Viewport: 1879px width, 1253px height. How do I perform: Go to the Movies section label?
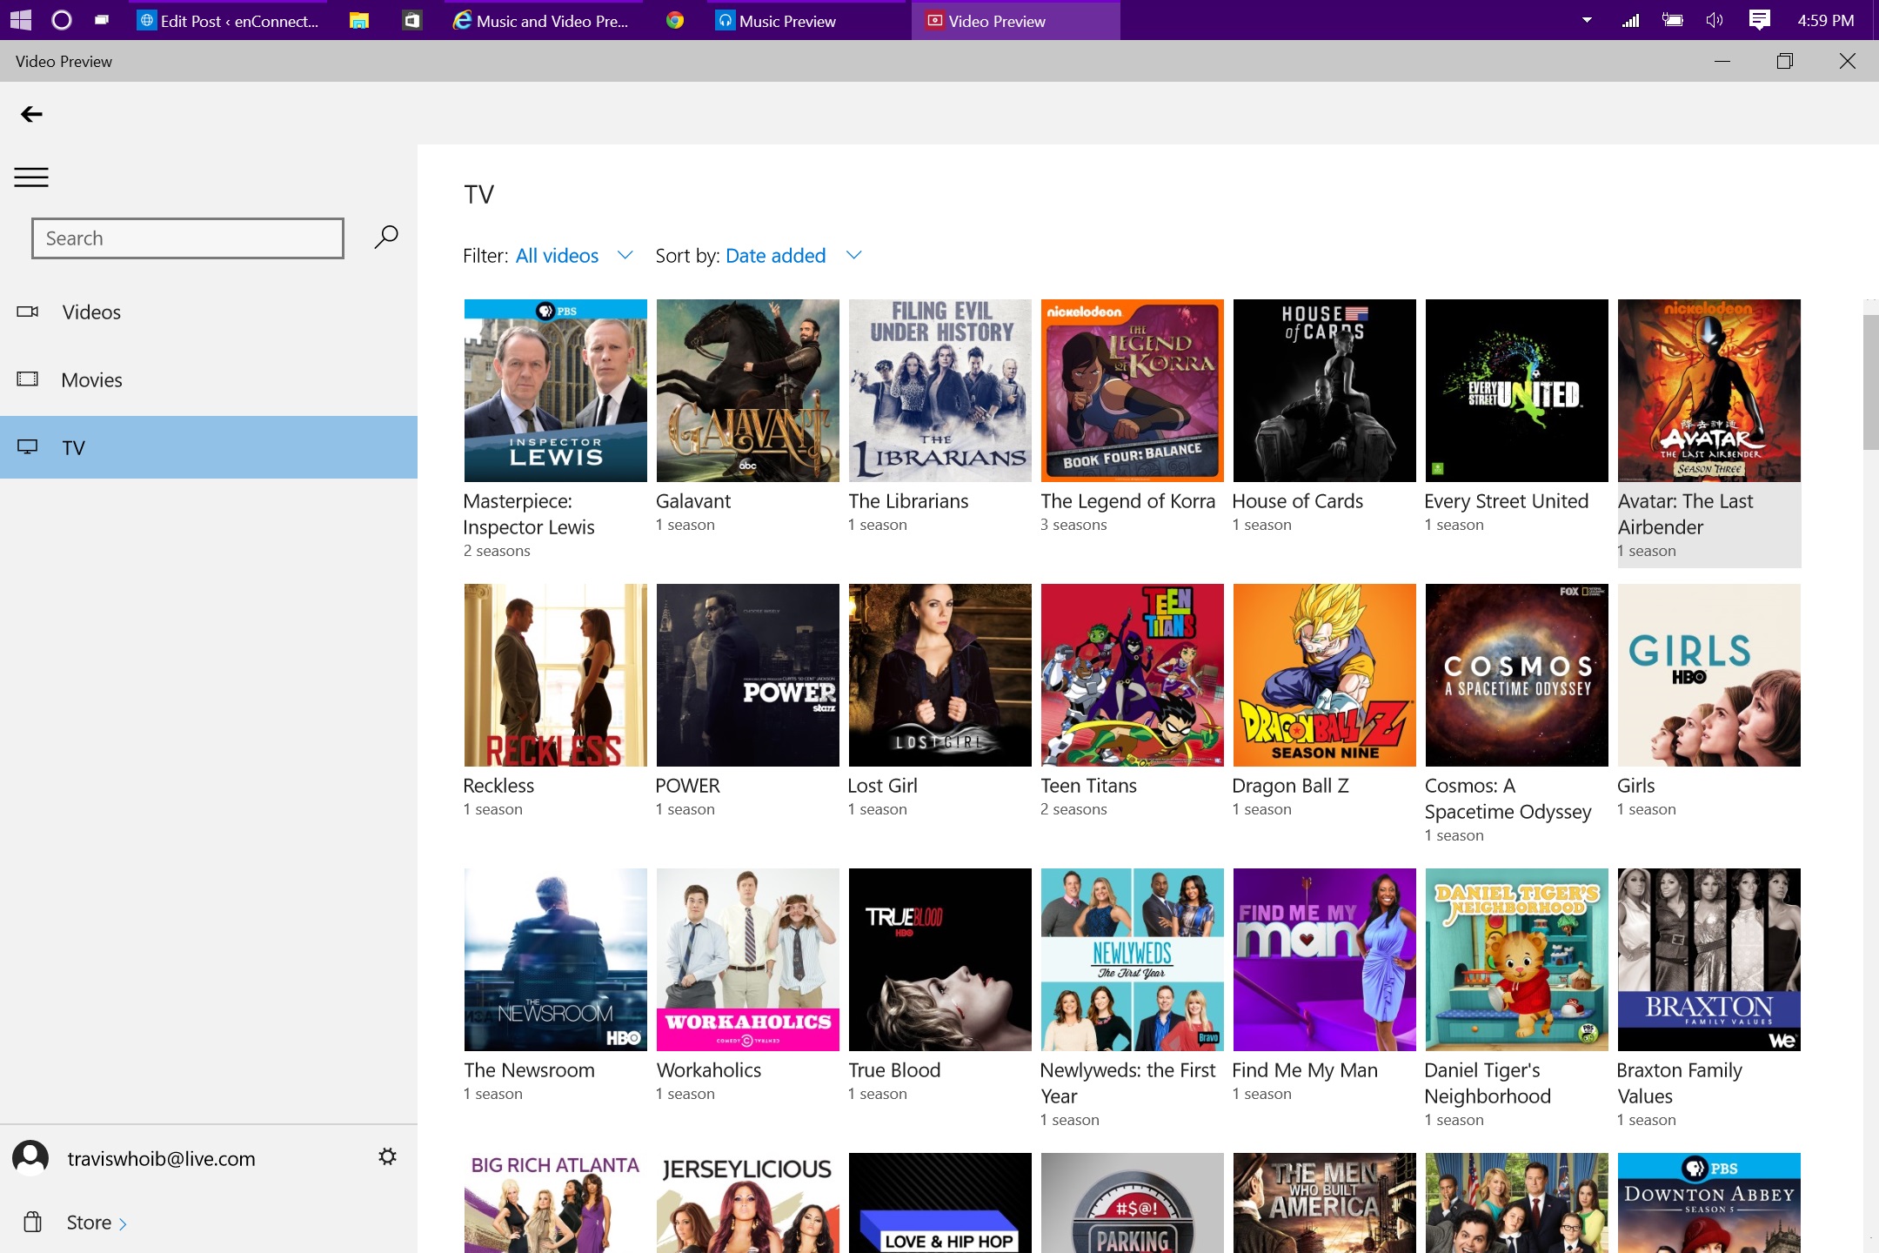pos(91,380)
